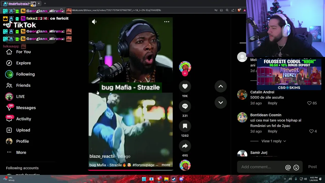This screenshot has height=183, width=325.
Task: Open the browser zoom magnifier icon
Action: [x=227, y=10]
